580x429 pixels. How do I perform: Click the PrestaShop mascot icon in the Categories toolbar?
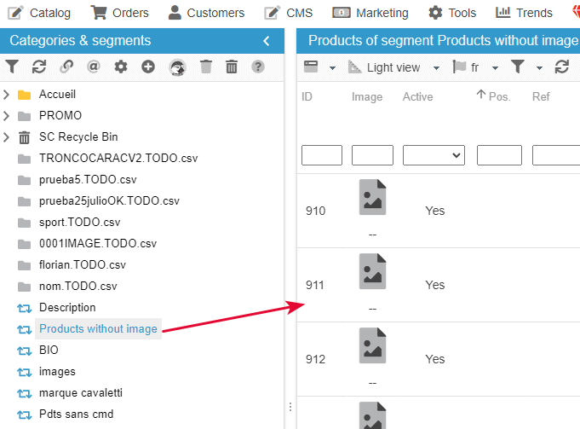click(177, 67)
